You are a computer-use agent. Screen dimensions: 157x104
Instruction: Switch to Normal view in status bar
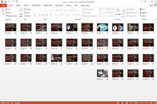point(118,103)
